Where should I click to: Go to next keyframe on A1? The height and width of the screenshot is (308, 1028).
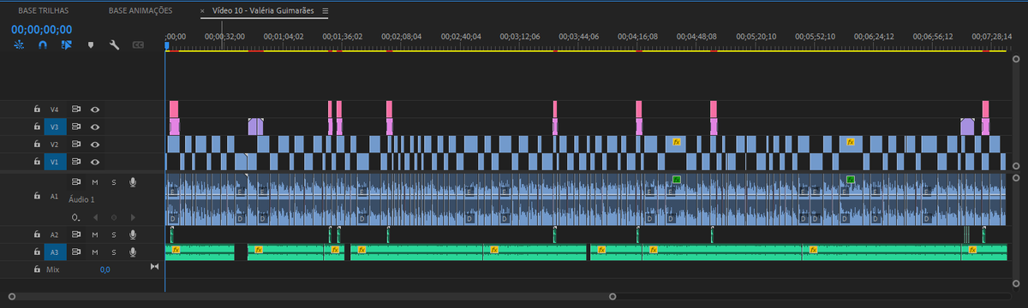(132, 217)
